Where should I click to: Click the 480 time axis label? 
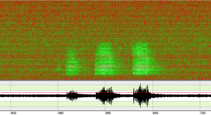click(x=61, y=113)
